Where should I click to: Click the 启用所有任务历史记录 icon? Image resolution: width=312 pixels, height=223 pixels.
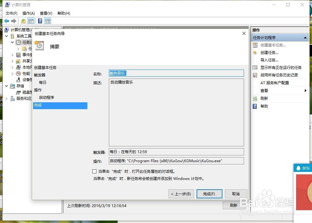coord(255,75)
